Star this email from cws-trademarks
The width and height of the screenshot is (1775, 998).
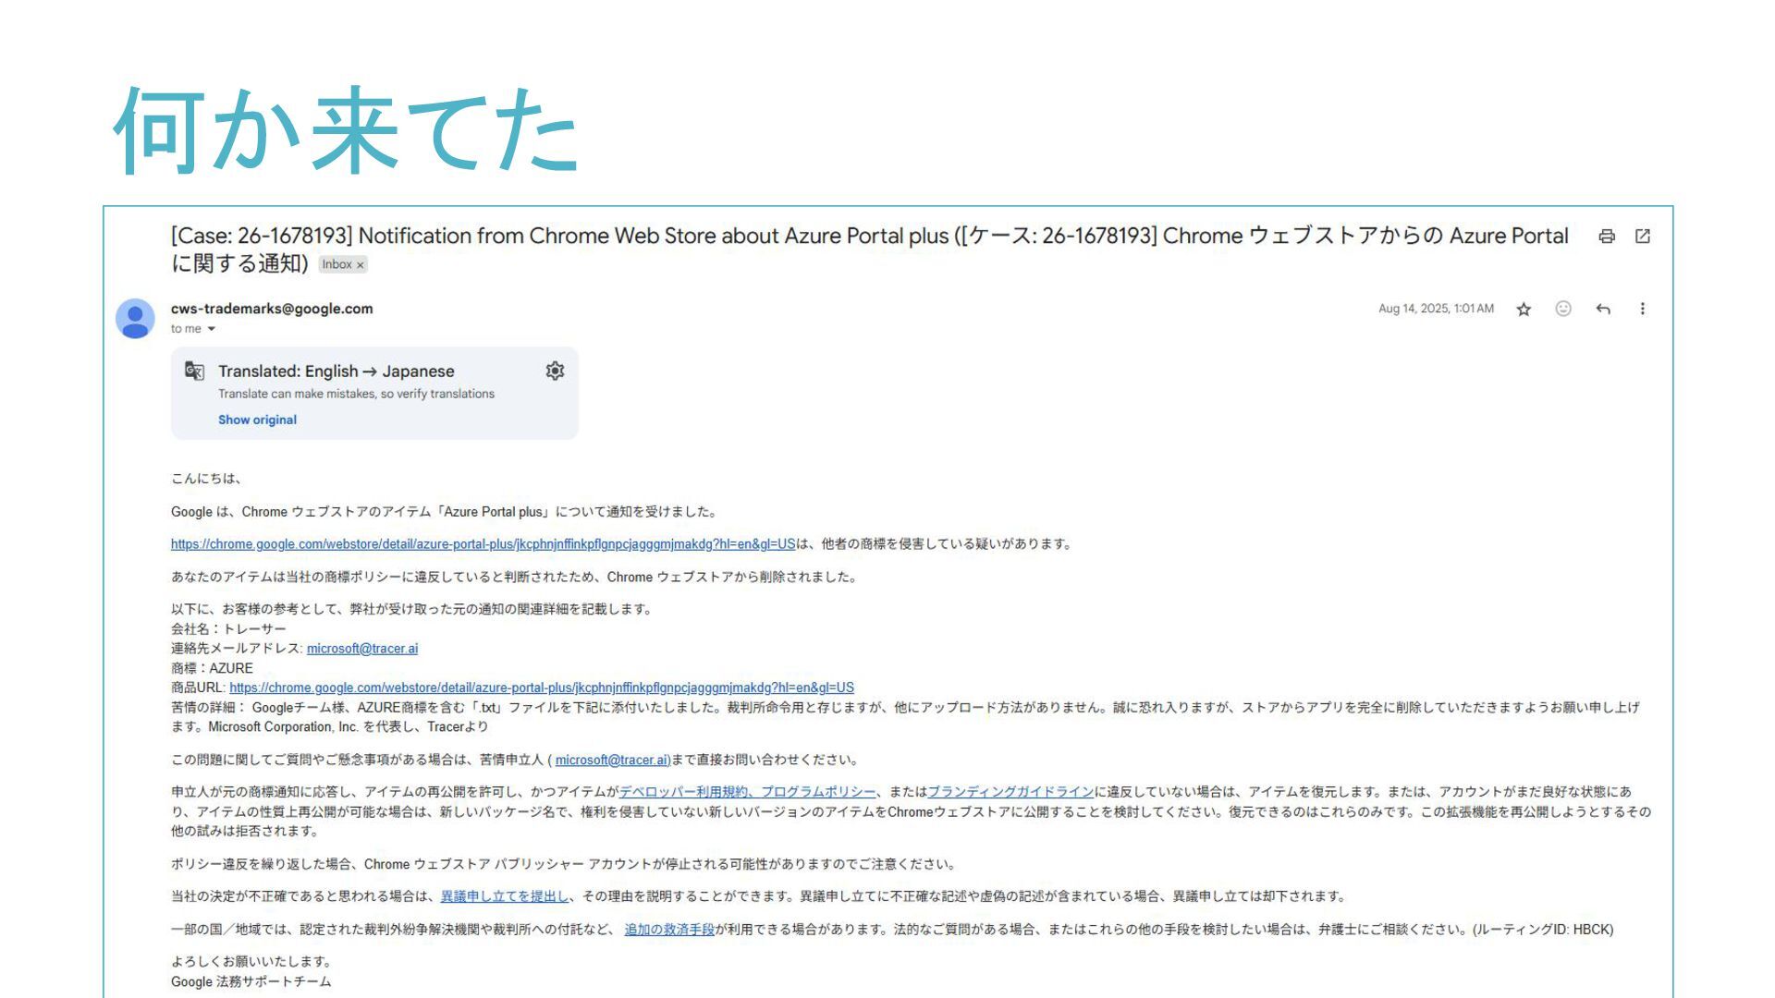(x=1524, y=310)
